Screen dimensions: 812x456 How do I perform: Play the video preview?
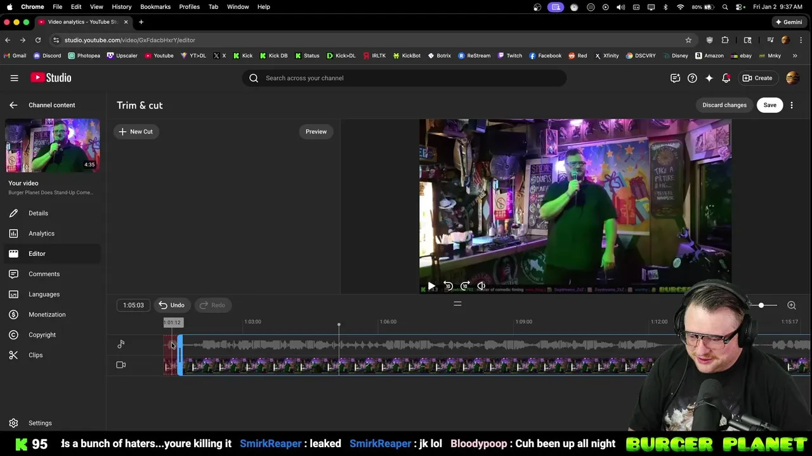coord(431,286)
